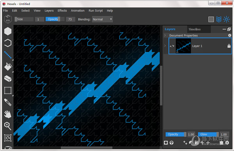Adjust the layer Opacity slider

pyautogui.click(x=176, y=134)
